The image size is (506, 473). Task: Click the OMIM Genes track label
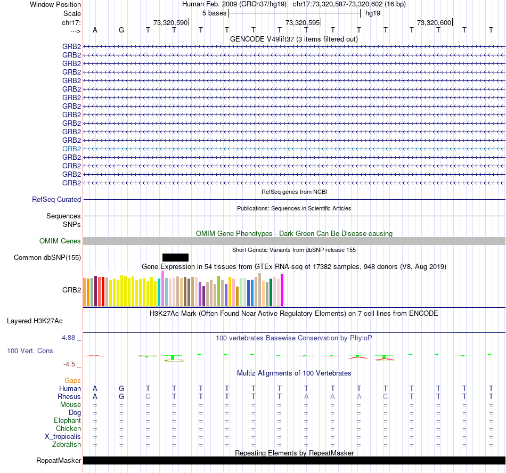tap(60, 241)
